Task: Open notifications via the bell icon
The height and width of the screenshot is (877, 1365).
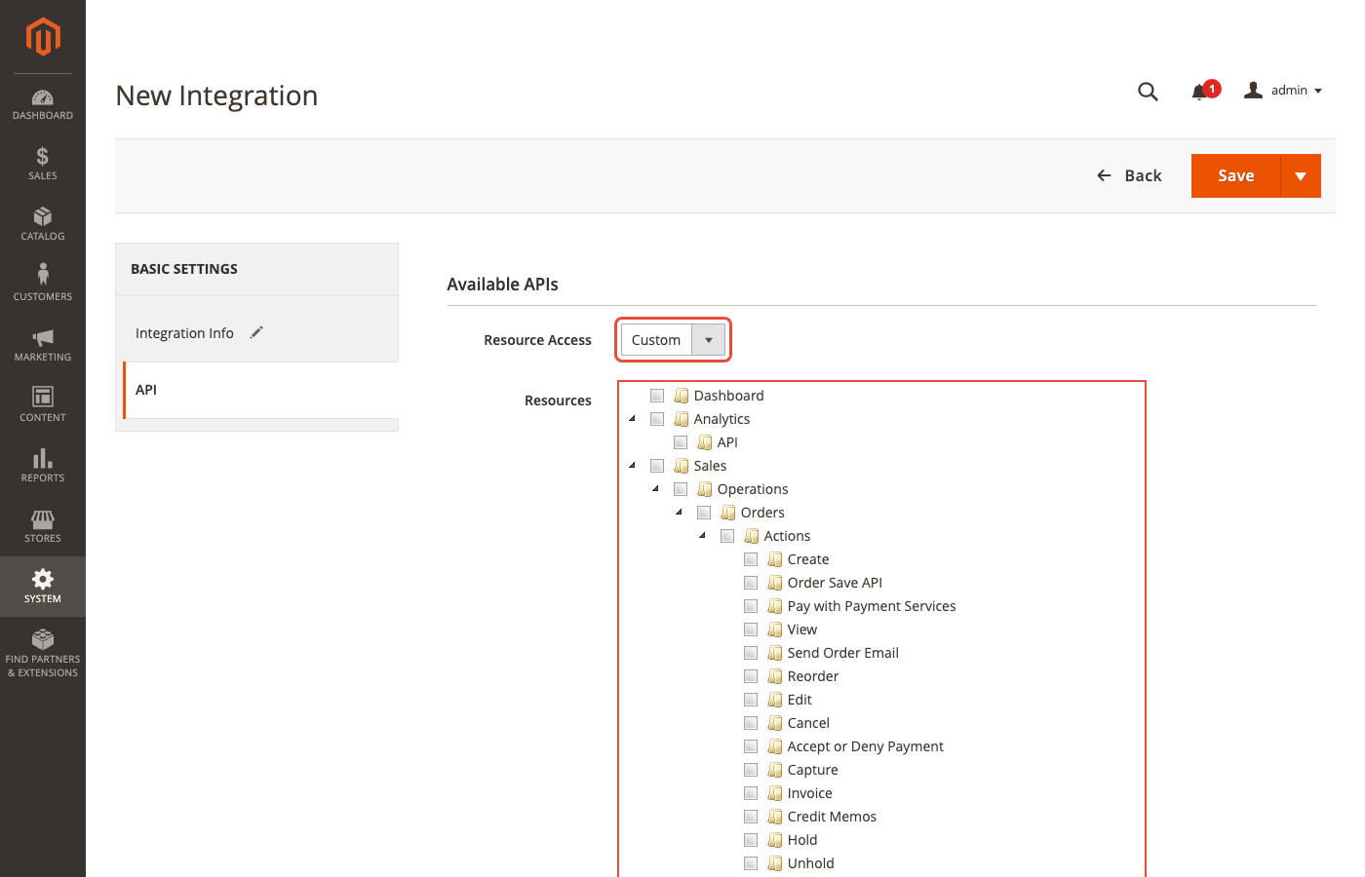Action: tap(1201, 91)
